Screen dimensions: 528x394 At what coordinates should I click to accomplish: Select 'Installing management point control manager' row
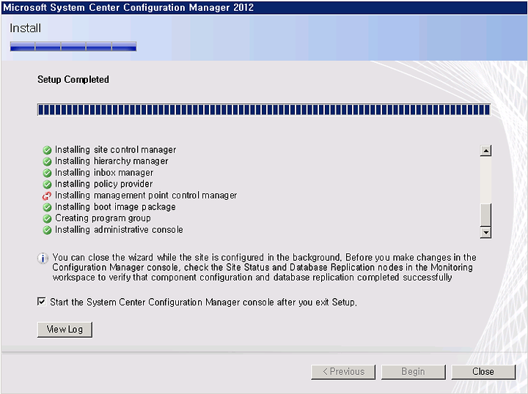140,196
